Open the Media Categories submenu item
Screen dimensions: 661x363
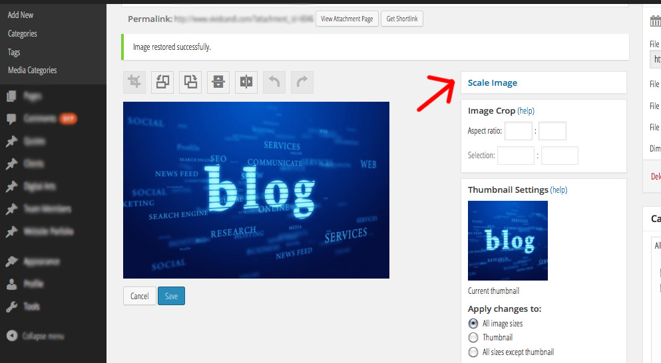coord(32,70)
